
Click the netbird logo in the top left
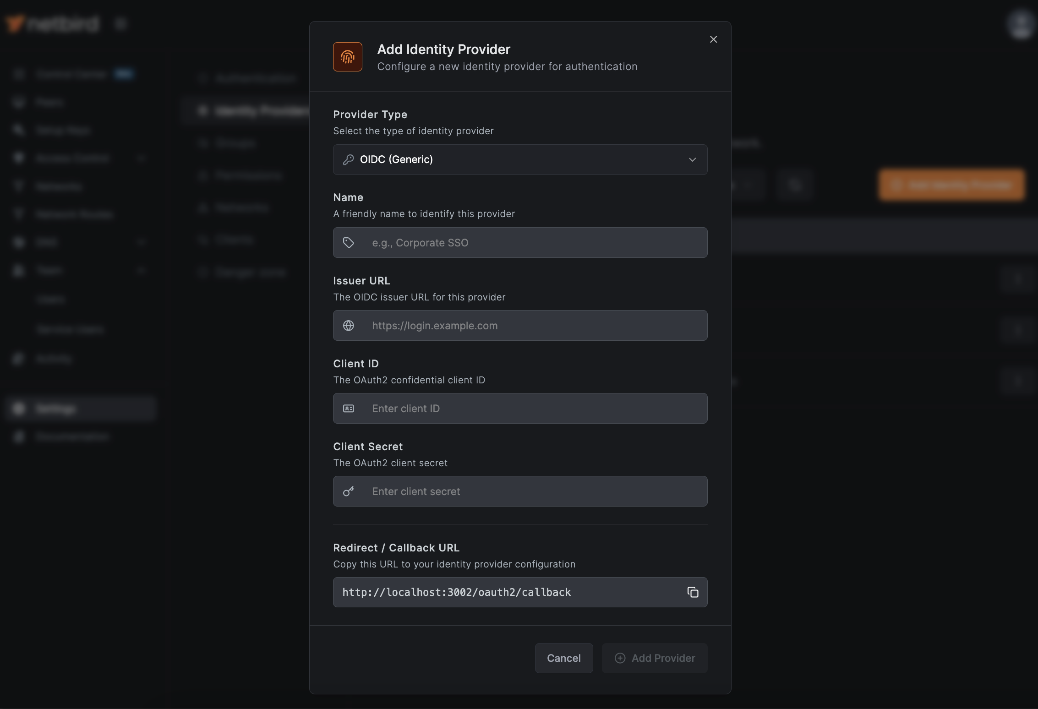(x=52, y=23)
